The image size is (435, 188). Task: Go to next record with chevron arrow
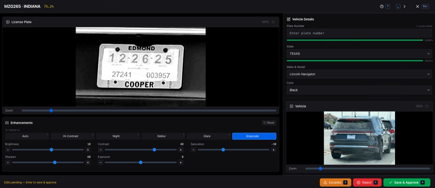[x=405, y=7]
